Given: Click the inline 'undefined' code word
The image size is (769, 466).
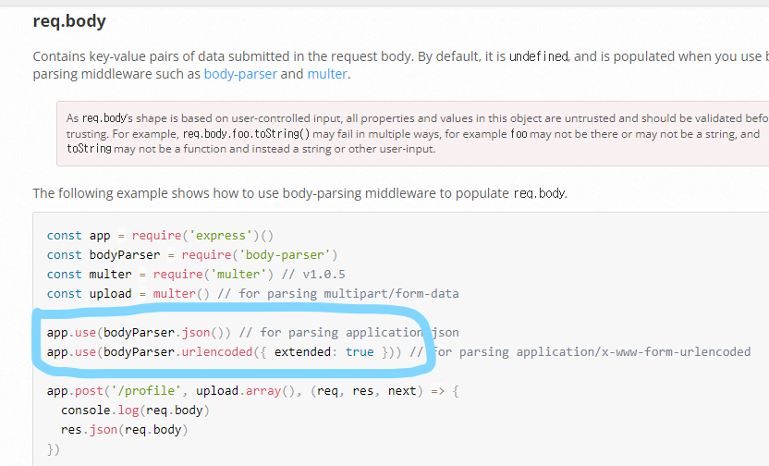Looking at the screenshot, I should coord(539,56).
